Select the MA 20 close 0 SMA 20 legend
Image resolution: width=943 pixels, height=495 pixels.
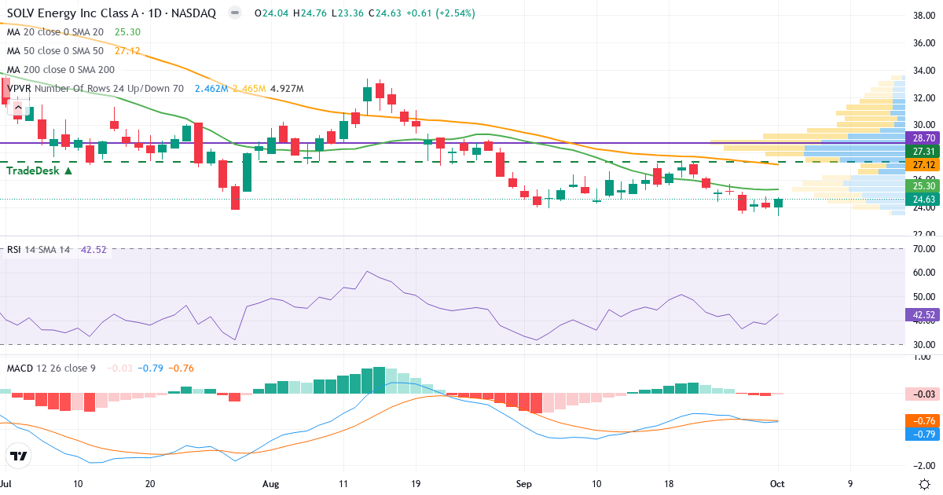point(55,32)
